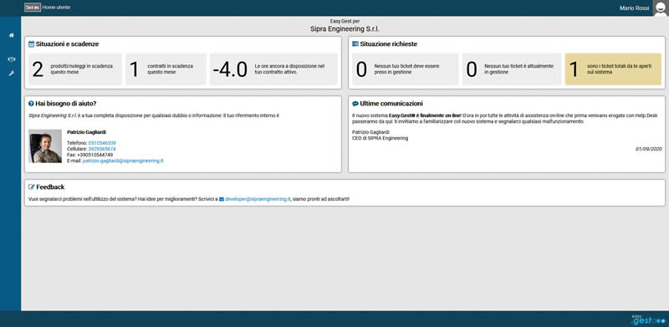Open the Home icon in the sidebar
This screenshot has height=327, width=669.
click(x=12, y=35)
